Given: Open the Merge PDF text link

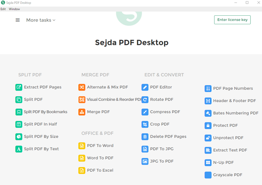Looking at the screenshot, I should [98, 112].
